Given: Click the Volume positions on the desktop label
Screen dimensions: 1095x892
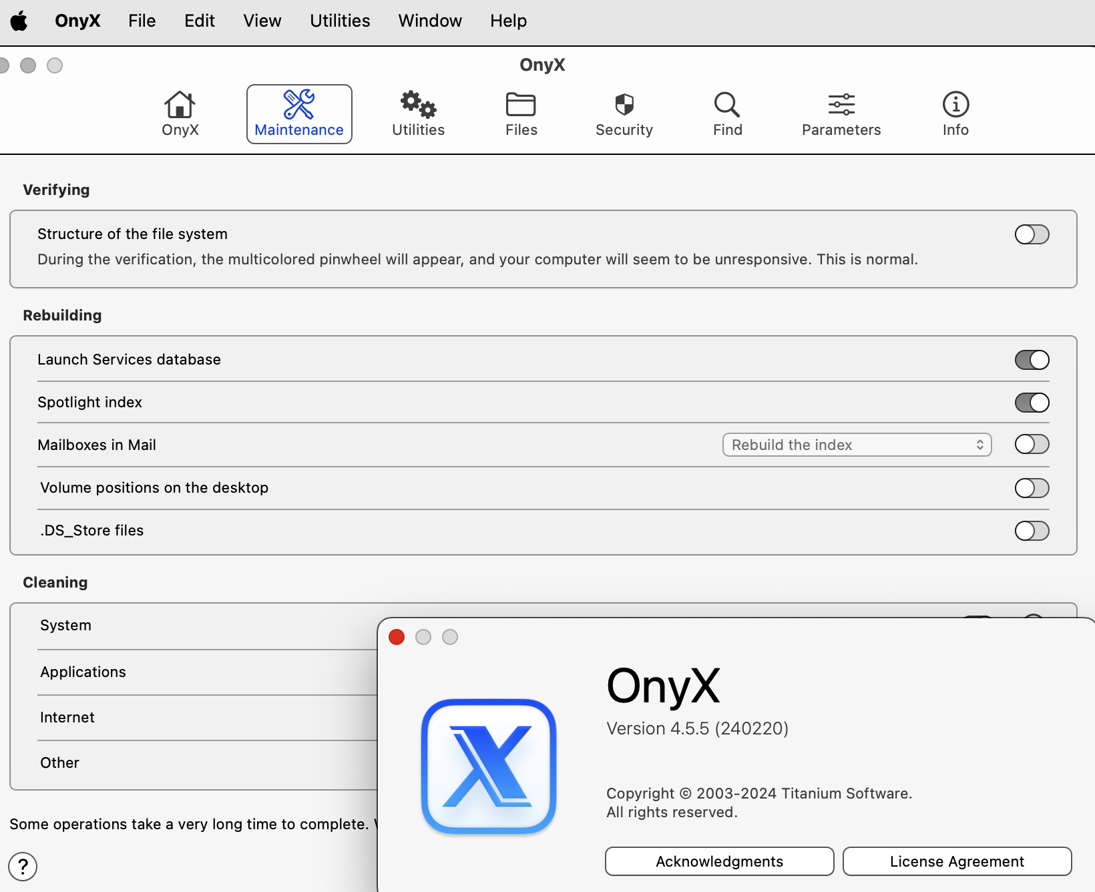Looking at the screenshot, I should [154, 488].
